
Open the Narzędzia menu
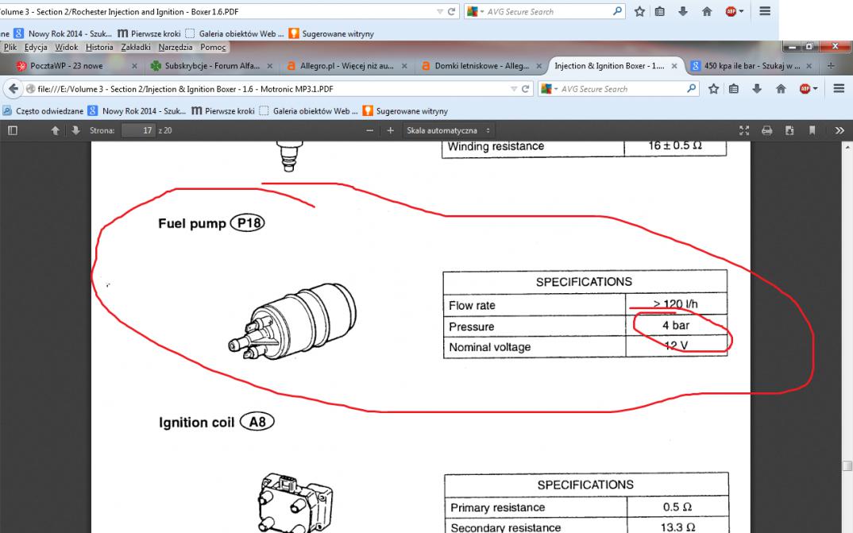176,48
